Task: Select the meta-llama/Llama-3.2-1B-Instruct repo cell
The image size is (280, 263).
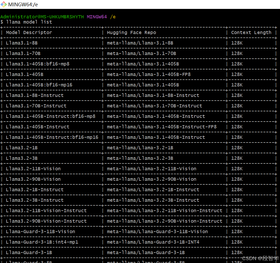Action: 153,190
